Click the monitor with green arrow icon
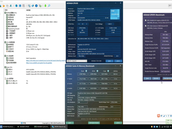 [x=40, y=6]
